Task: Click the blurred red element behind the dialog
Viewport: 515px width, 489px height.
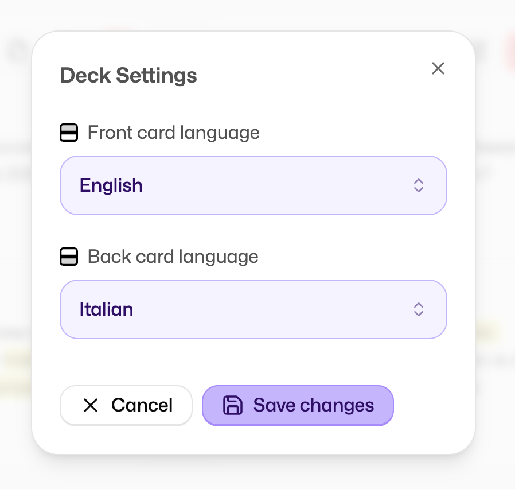Action: pos(509,51)
